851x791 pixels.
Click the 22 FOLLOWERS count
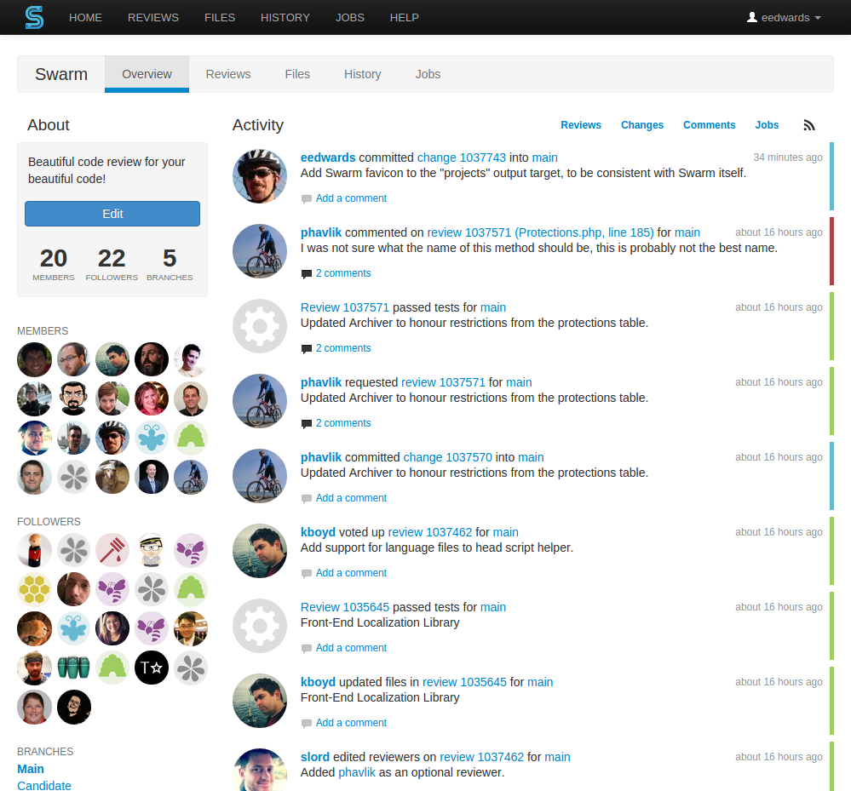pos(112,264)
